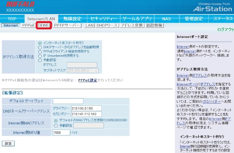Viewport: 234px width, 153px height.
Task: Click the BUFFALO logo
Action: point(20,4)
